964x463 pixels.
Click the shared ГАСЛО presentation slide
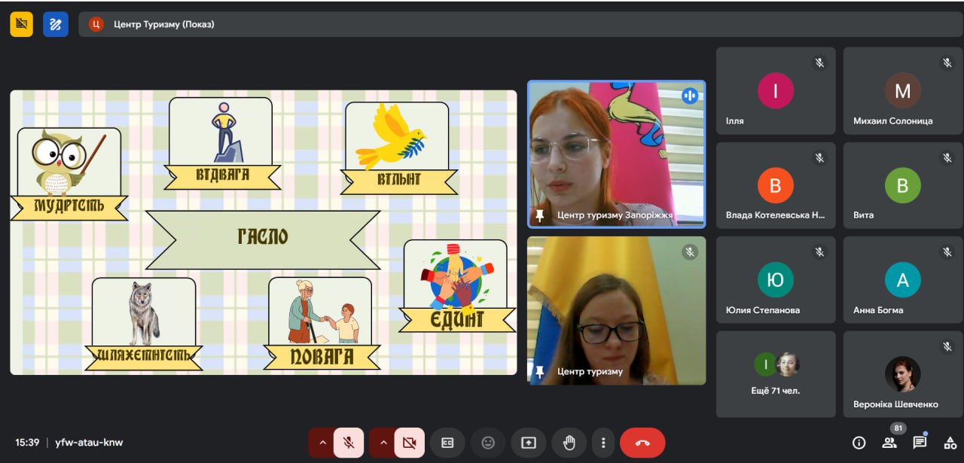coord(263,232)
